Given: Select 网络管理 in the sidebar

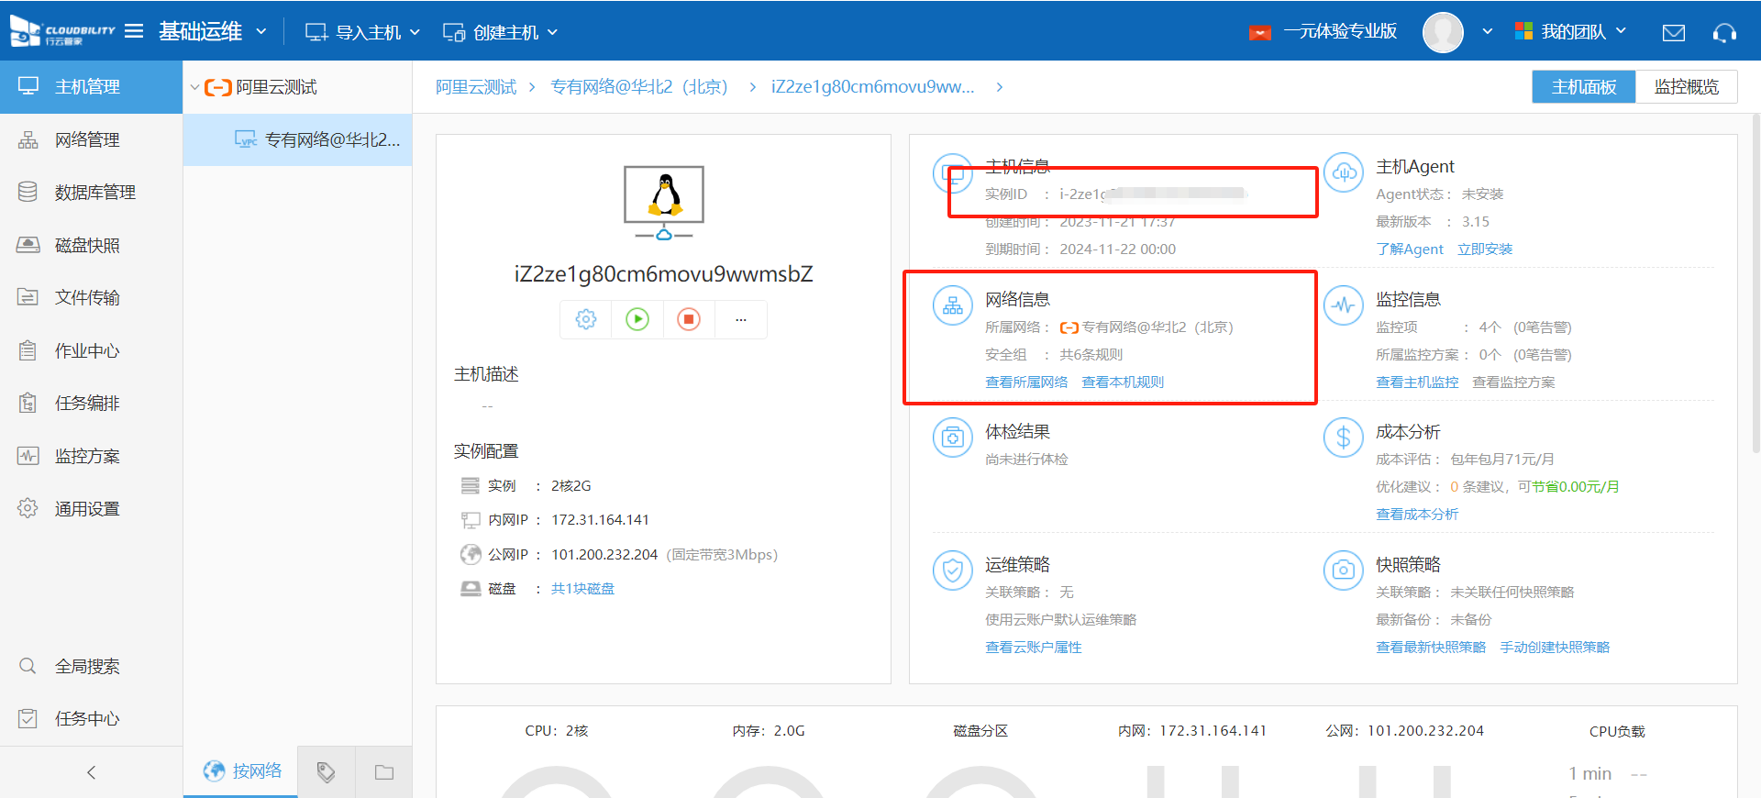Looking at the screenshot, I should [x=91, y=139].
